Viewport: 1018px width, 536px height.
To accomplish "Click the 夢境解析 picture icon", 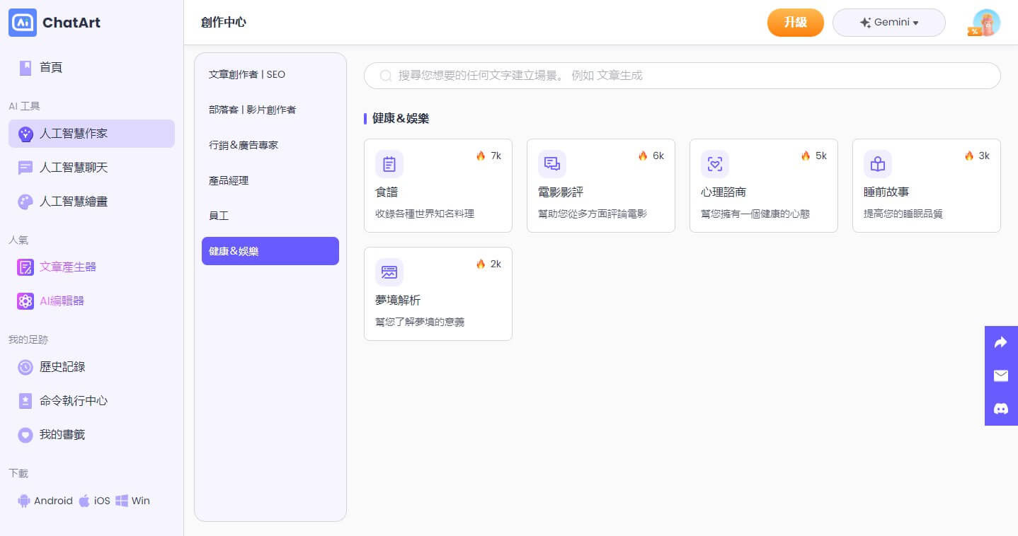I will 389,272.
